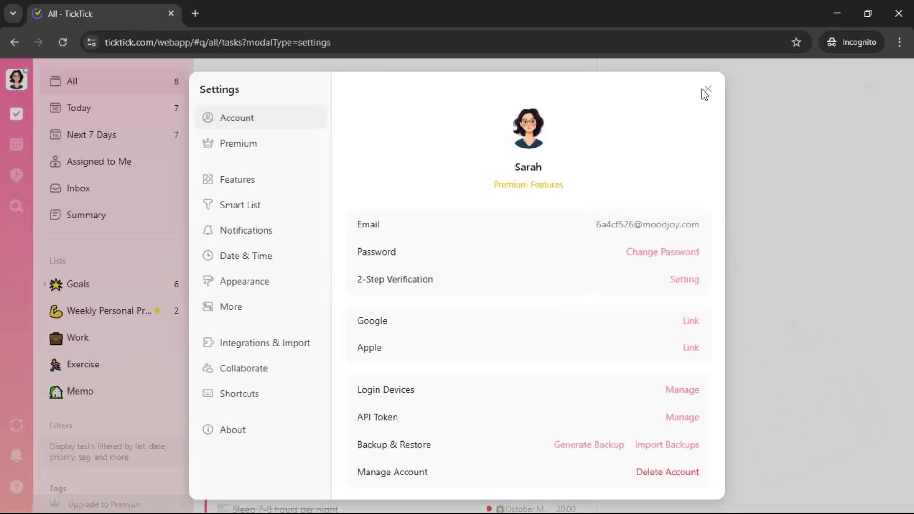Image resolution: width=914 pixels, height=514 pixels.
Task: Select Integrations & Import in settings
Action: (x=265, y=343)
